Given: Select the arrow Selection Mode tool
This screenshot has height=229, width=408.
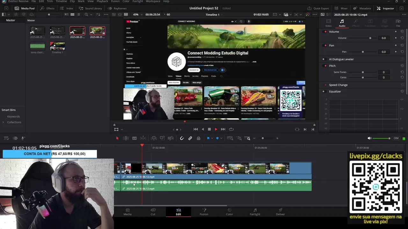Looking at the screenshot, I should coord(117,138).
